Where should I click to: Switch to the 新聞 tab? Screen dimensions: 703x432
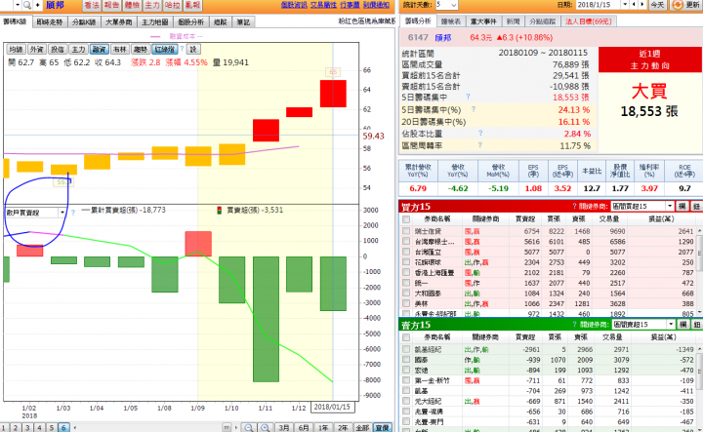coord(513,21)
